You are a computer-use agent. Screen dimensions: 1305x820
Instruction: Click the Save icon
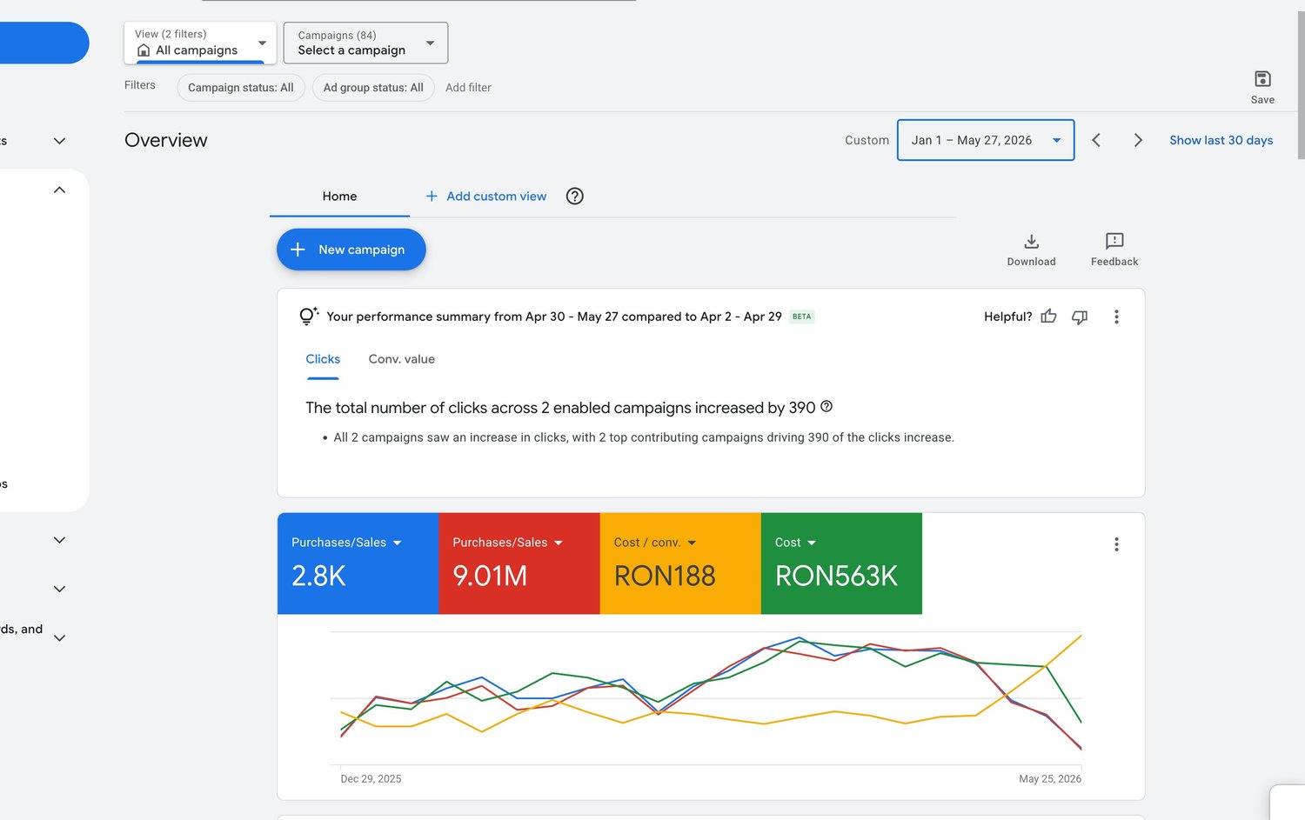1262,79
